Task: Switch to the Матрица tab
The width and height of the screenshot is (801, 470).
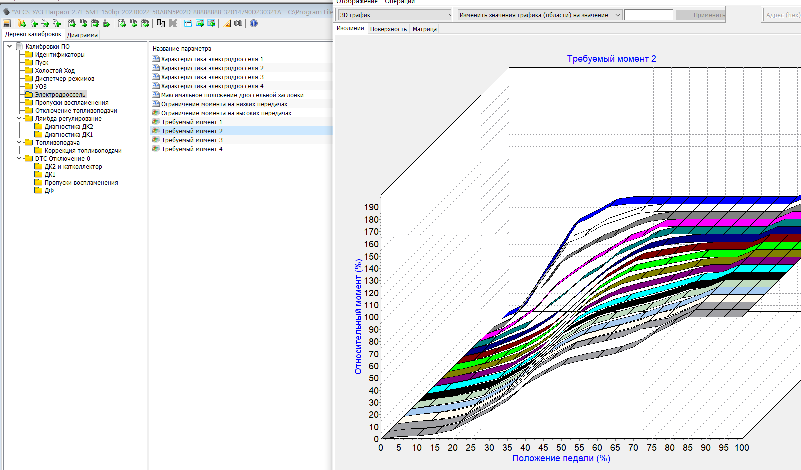Action: click(424, 29)
